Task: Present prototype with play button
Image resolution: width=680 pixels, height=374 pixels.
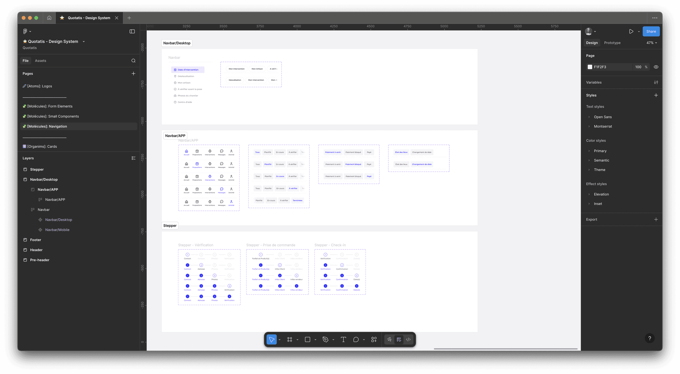Action: pos(631,32)
